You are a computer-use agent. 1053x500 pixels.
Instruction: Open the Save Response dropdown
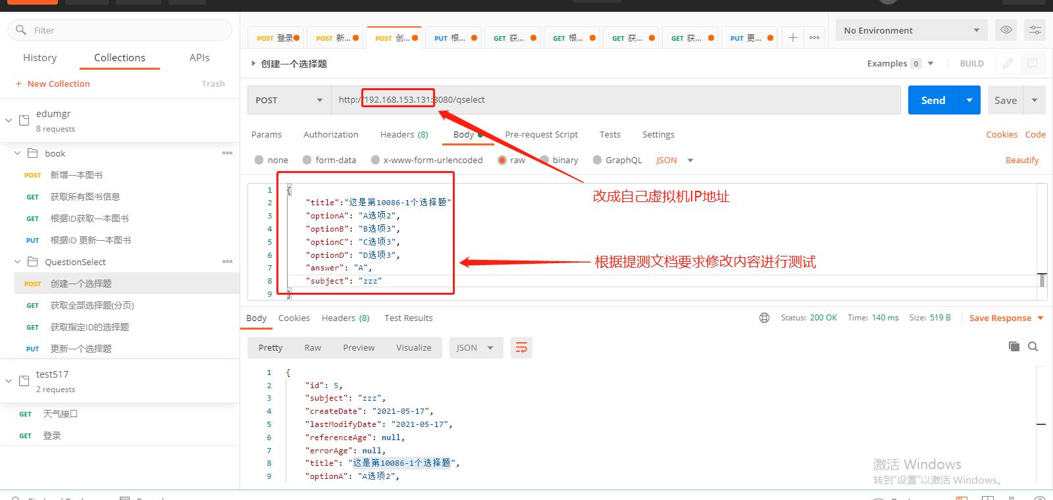click(x=1040, y=318)
